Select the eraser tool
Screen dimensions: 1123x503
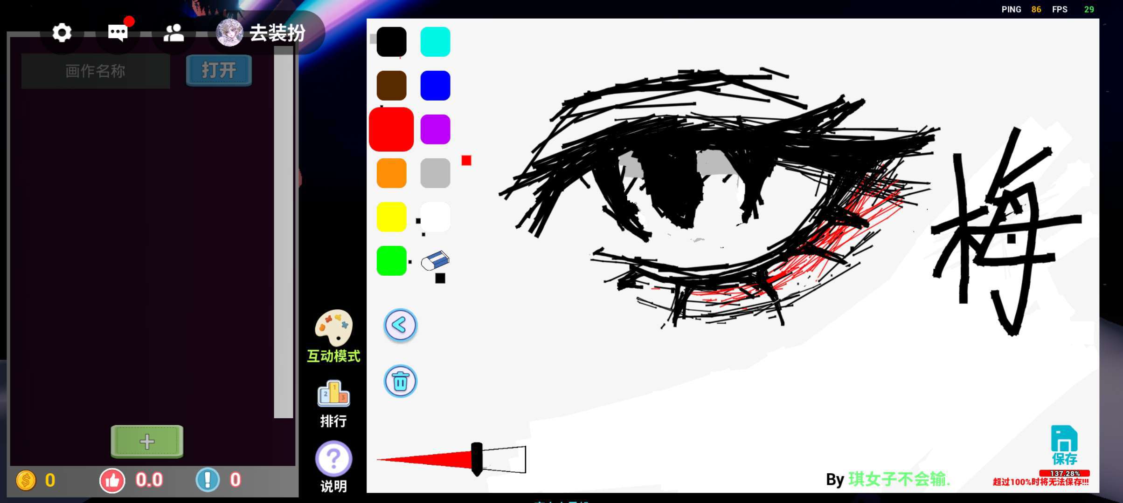coord(435,261)
